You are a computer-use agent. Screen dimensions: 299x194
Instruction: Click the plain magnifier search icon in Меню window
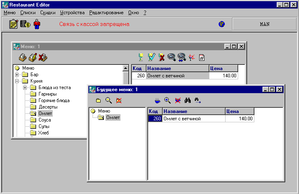[x=172, y=57]
